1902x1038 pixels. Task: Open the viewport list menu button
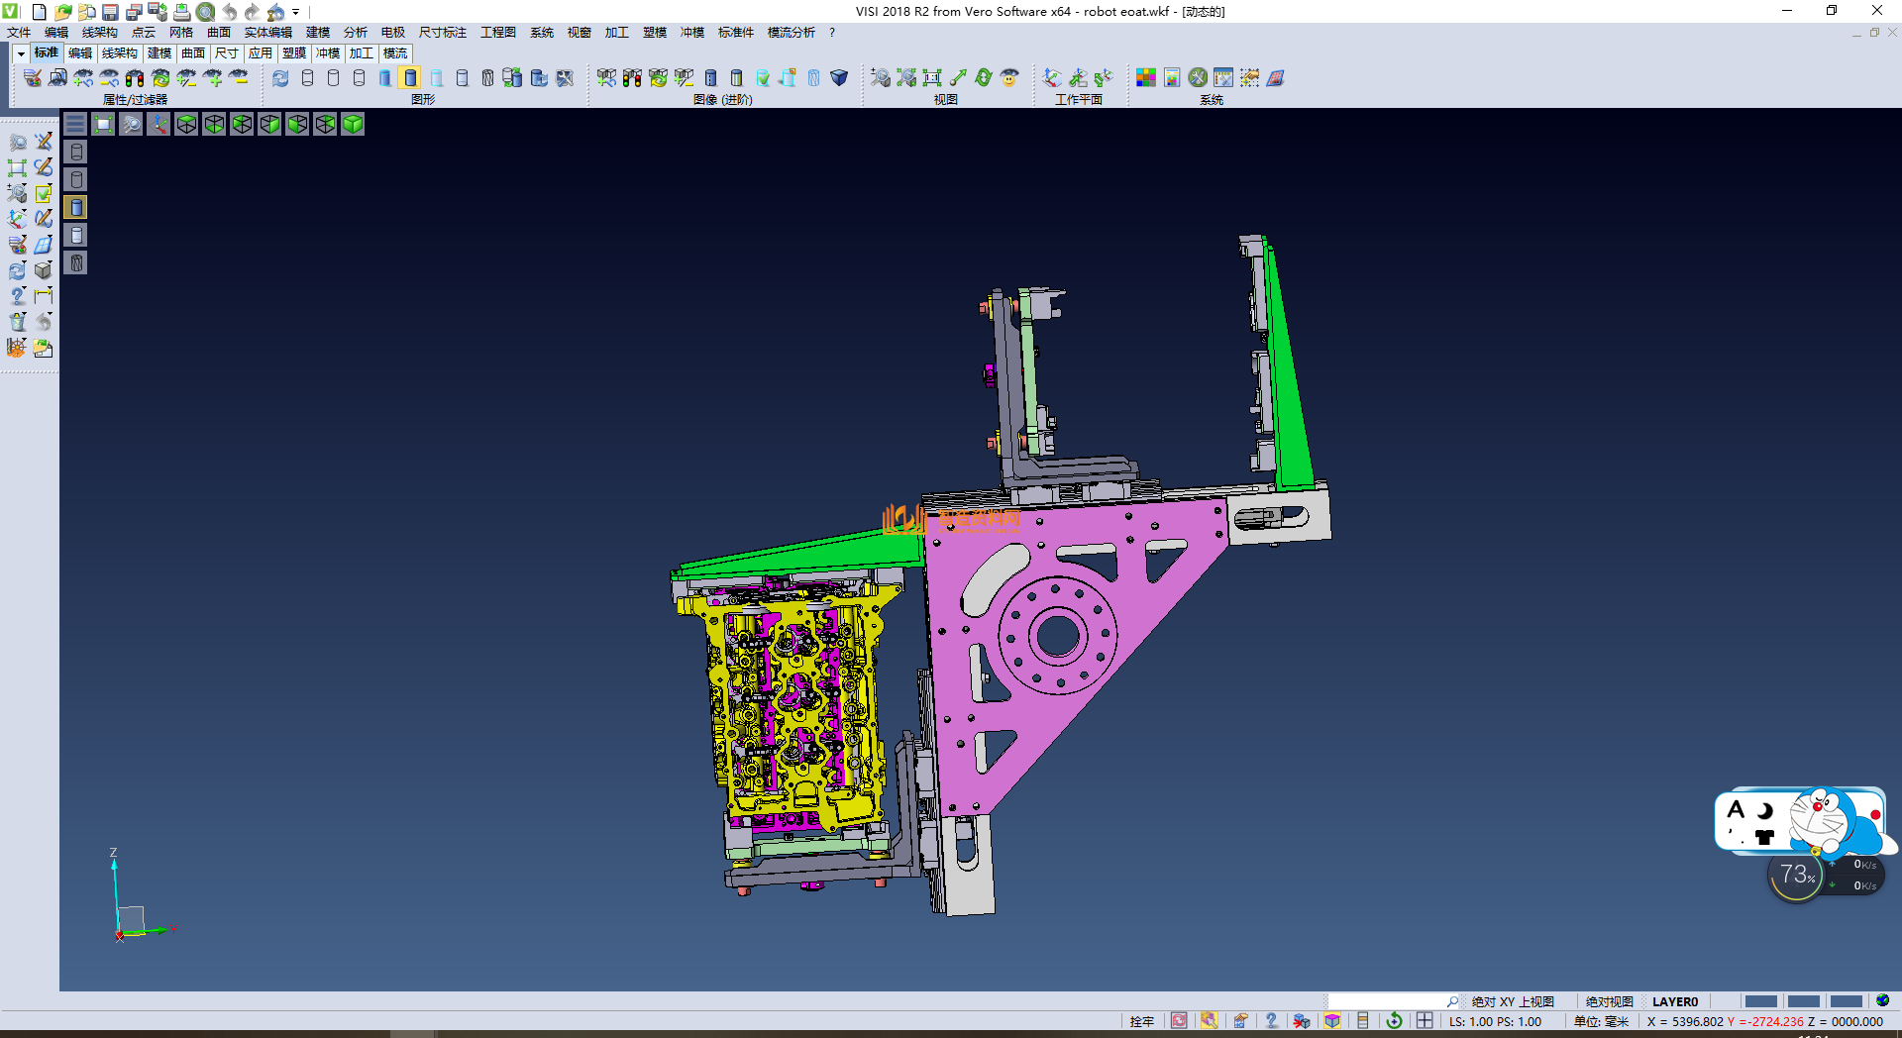coord(75,124)
